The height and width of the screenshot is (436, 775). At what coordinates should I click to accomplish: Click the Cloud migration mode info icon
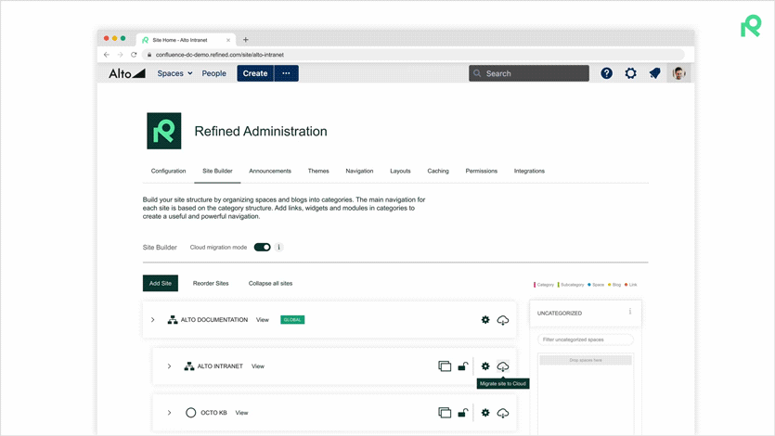pos(278,248)
